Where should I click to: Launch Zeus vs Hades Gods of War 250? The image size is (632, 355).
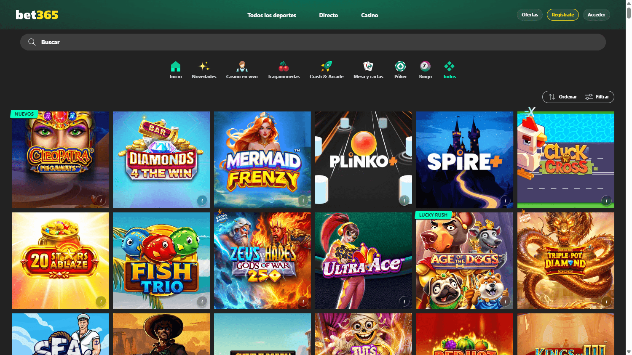pos(262,261)
